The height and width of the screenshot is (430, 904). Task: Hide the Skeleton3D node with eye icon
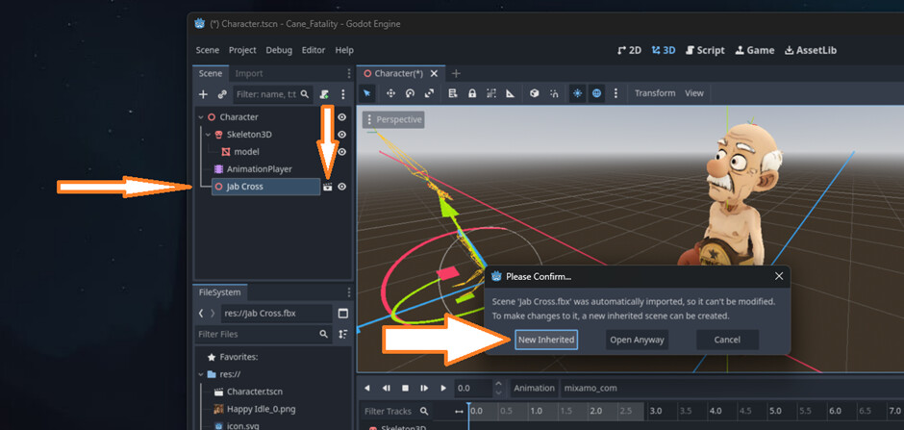(x=341, y=135)
